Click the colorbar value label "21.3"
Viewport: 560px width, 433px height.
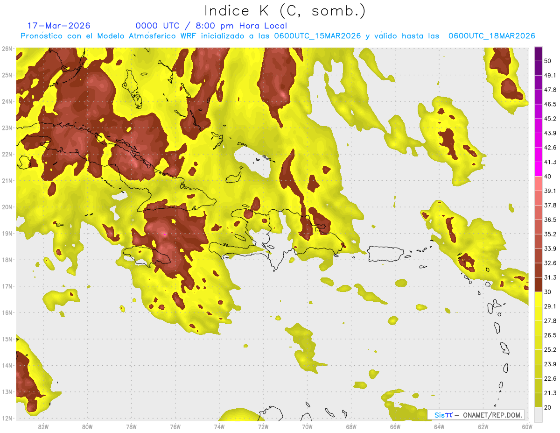550,393
